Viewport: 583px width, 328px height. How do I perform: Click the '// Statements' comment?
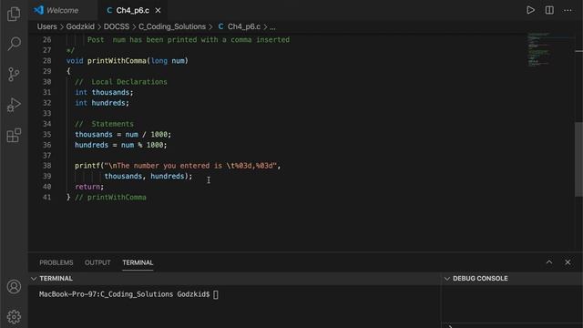(104, 124)
